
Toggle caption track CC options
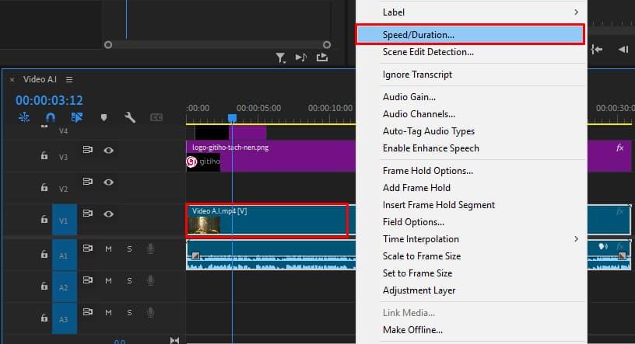coord(156,117)
